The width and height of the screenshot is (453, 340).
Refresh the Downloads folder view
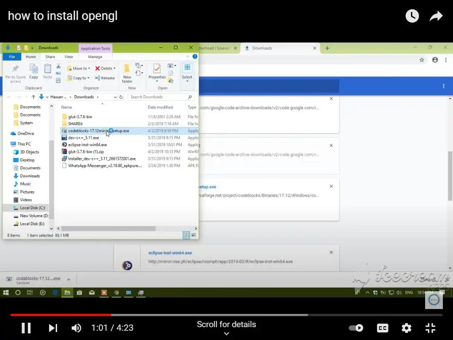(x=121, y=97)
